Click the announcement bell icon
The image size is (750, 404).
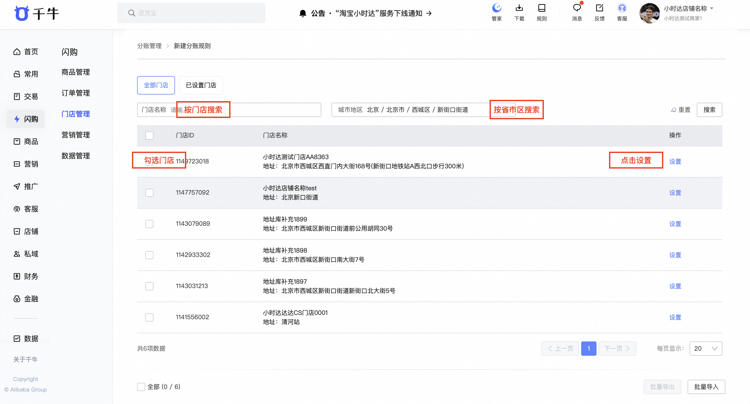(303, 13)
